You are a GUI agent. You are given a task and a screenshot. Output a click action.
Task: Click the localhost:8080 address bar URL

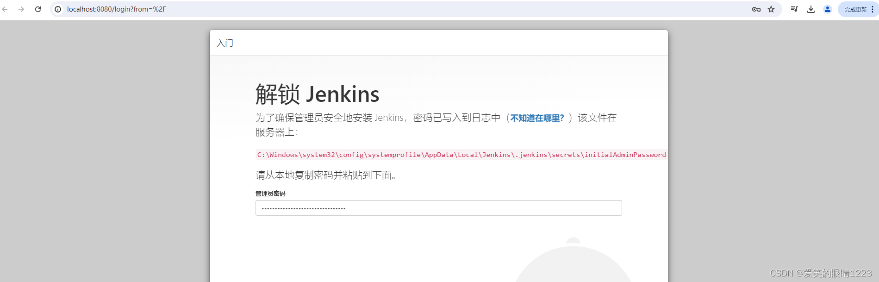[x=117, y=9]
